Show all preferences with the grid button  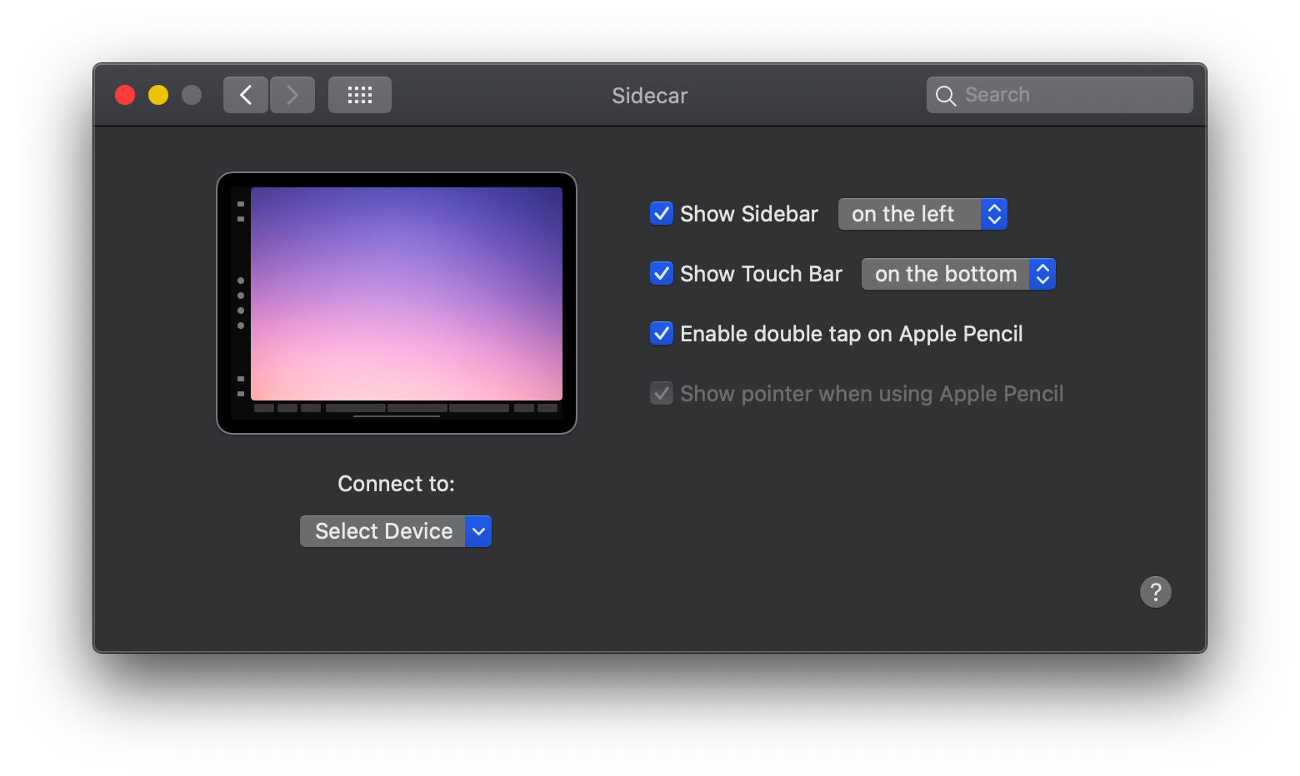tap(359, 95)
